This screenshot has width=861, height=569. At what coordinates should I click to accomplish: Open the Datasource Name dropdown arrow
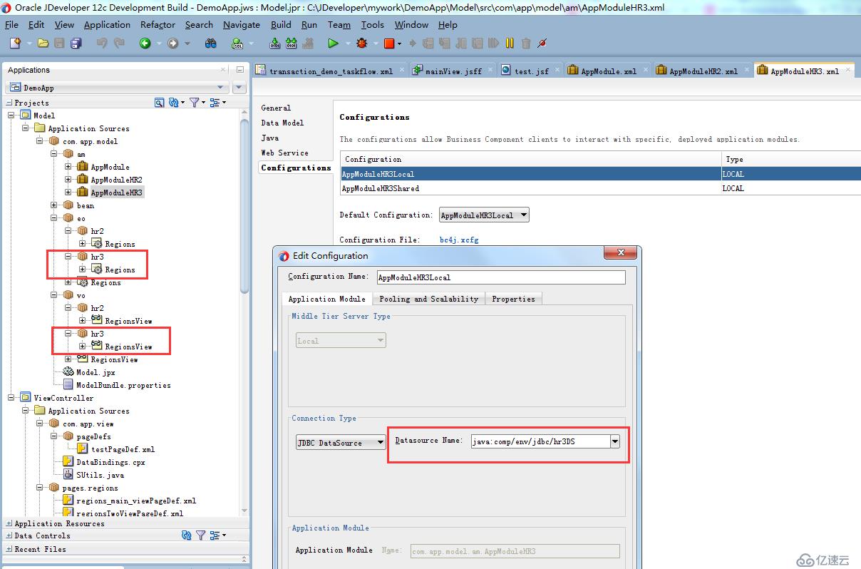point(615,441)
